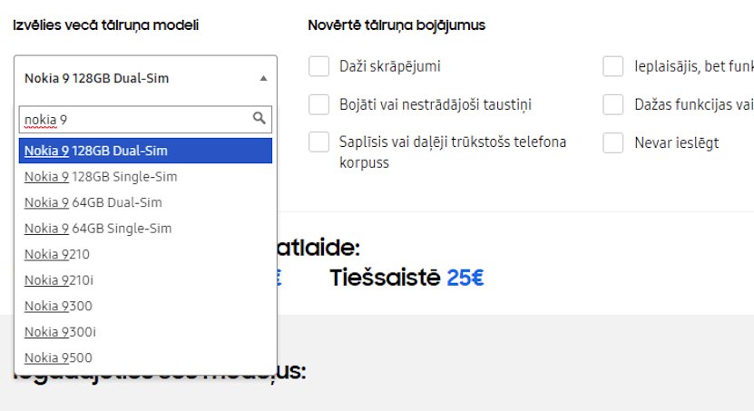This screenshot has height=411, width=754.
Task: Click the "Tiešsaistē 25€" price text
Action: (406, 278)
